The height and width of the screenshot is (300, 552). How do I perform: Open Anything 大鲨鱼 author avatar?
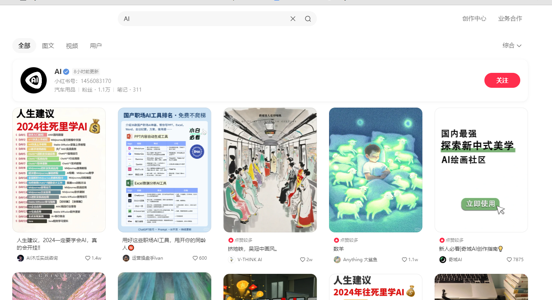tap(337, 259)
